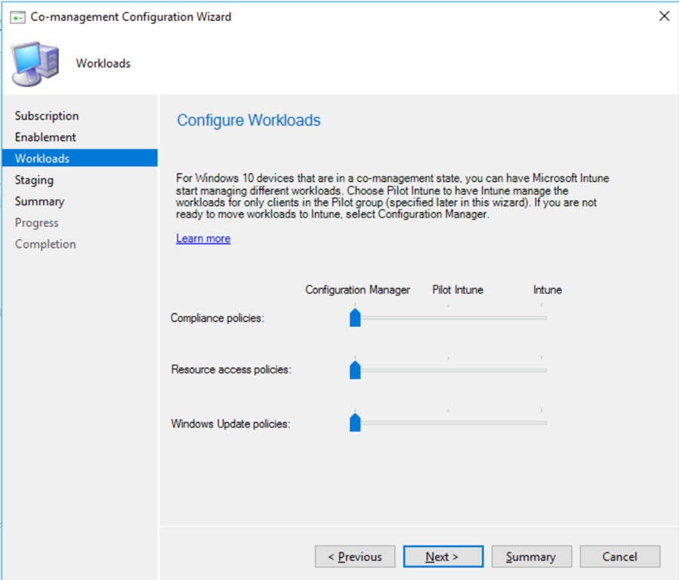Jump to the Staging step

pos(34,180)
